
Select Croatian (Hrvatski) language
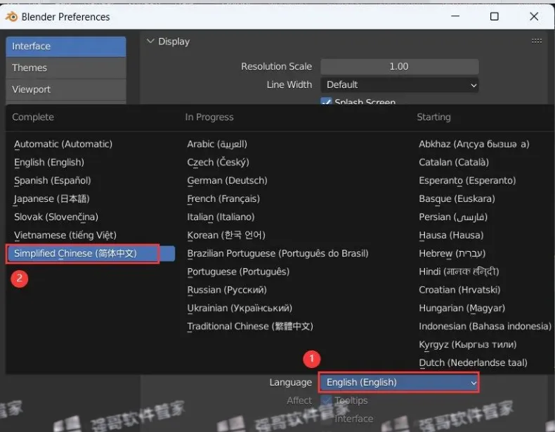459,290
